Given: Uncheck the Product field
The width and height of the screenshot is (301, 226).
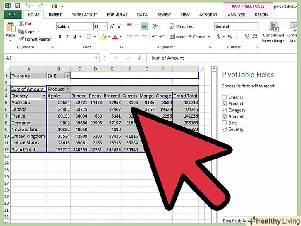Looking at the screenshot, I should click(x=224, y=104).
